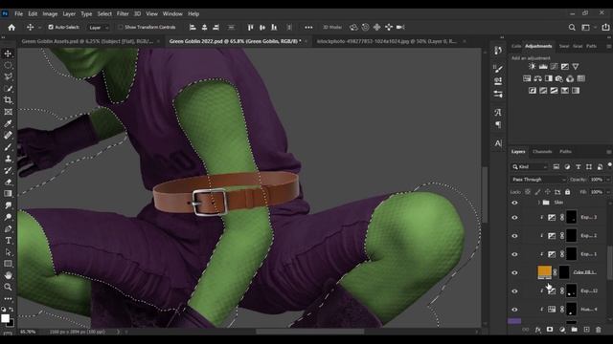This screenshot has height=344, width=613.
Task: Select the Pen tool
Action: click(8, 229)
